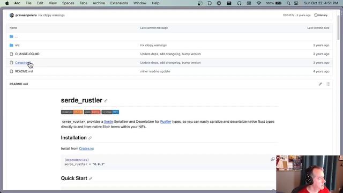Viewport: 343px width, 193px height.
Task: Open the Window menu
Action: [x=140, y=3]
